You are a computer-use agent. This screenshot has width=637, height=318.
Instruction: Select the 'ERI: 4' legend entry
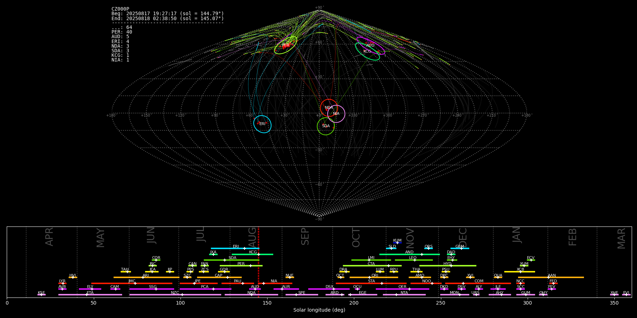coord(120,41)
